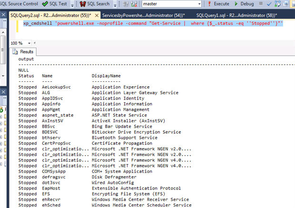The width and height of the screenshot is (295, 208).
Task: Click the SQL Search binoculars icon
Action: 83,4
